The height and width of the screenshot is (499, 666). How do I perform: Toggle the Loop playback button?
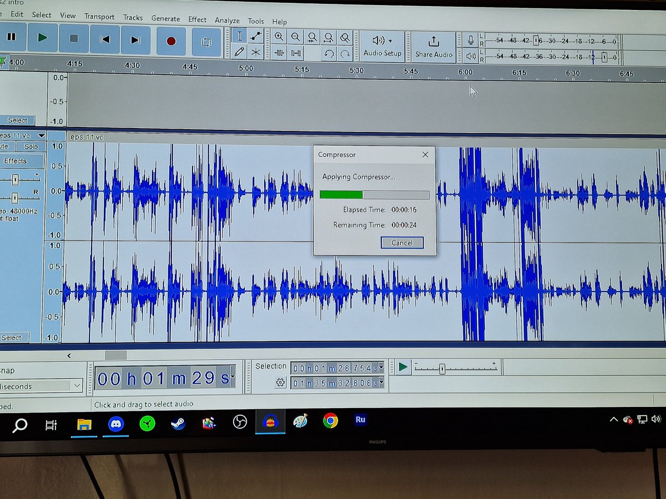206,41
